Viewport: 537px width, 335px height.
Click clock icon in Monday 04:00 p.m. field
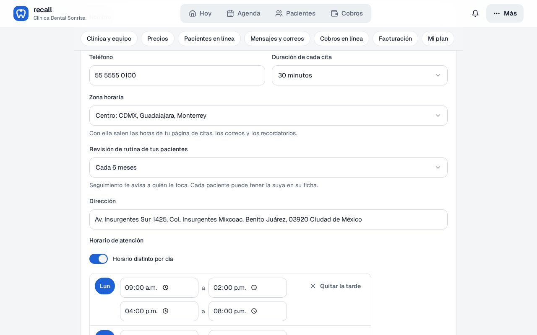(165, 311)
